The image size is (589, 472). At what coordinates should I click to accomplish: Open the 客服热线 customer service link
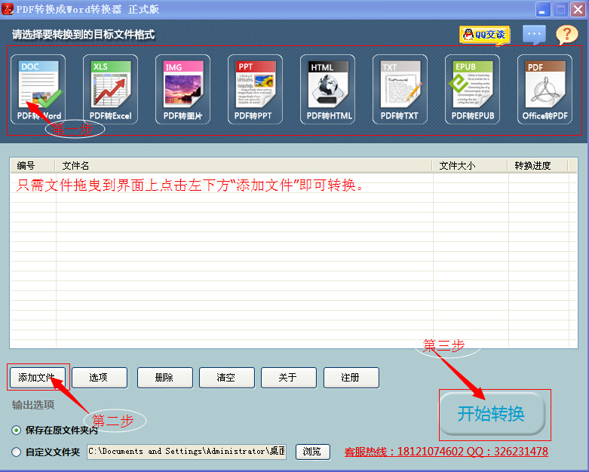pyautogui.click(x=446, y=452)
